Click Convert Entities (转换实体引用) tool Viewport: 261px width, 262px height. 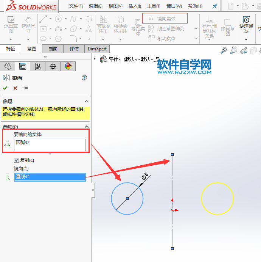[121, 25]
